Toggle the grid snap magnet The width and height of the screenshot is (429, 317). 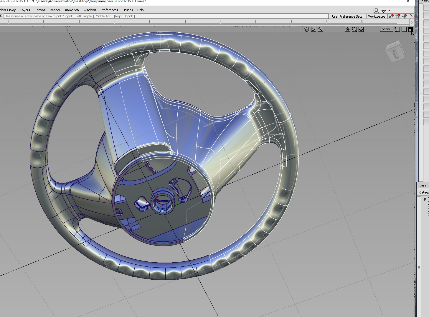click(x=398, y=16)
